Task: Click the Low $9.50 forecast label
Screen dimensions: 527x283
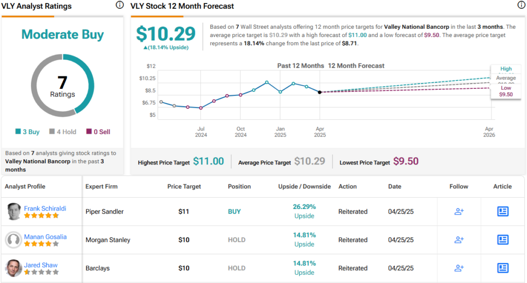Action: tap(506, 91)
